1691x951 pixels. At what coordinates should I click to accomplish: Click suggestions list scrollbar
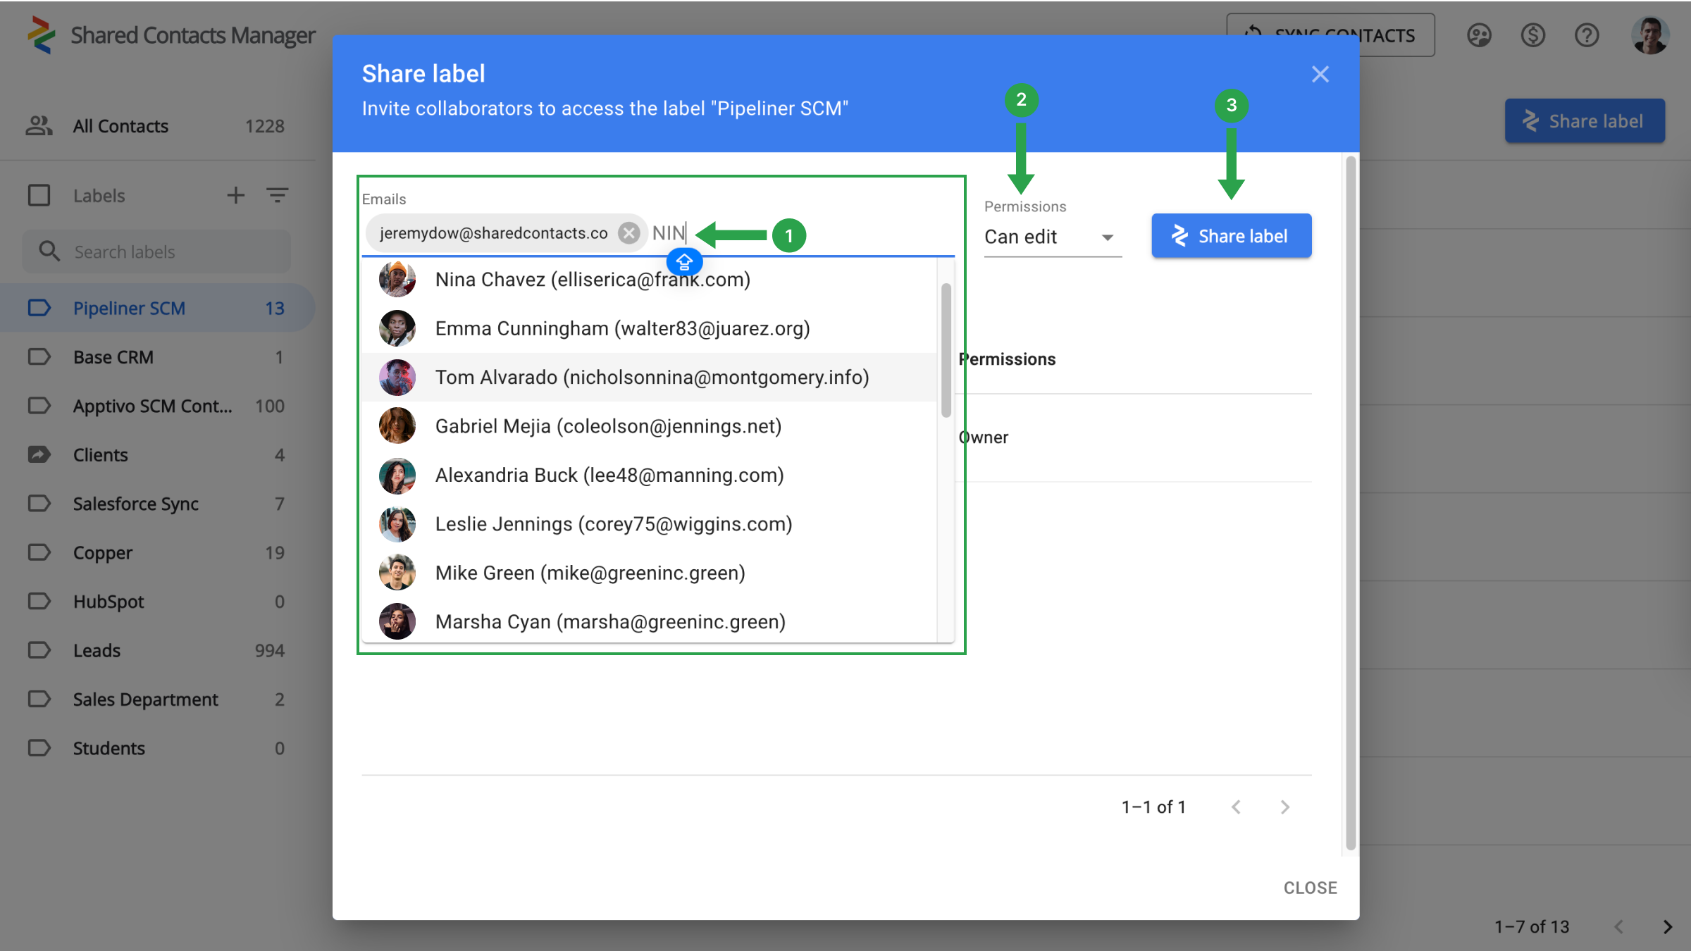[946, 349]
